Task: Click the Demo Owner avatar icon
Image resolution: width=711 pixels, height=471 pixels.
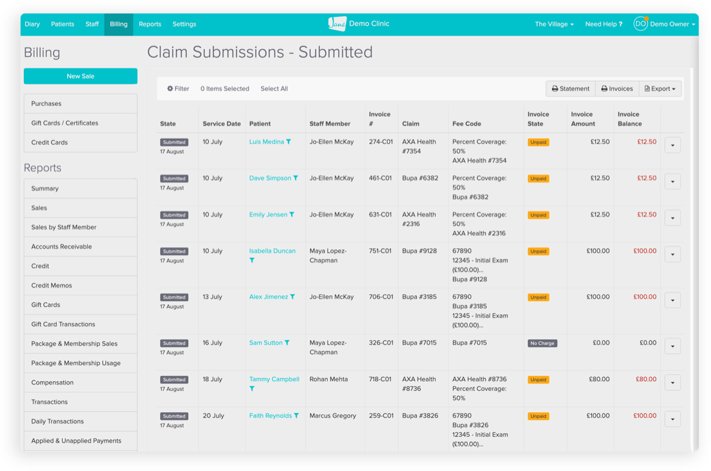Action: tap(640, 24)
